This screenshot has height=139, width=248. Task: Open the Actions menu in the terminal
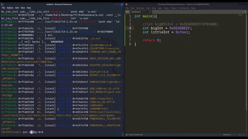click(10, 8)
